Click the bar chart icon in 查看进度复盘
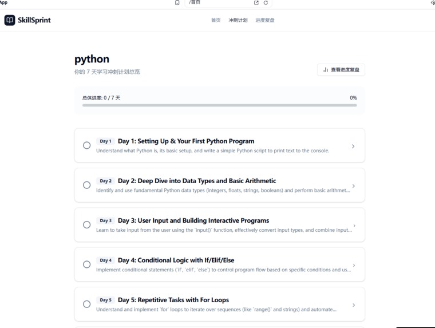 326,70
